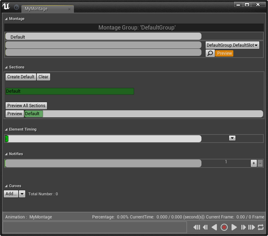268x236 pixels.
Task: Open the Element Timing dropdown arrow
Action: 232,138
